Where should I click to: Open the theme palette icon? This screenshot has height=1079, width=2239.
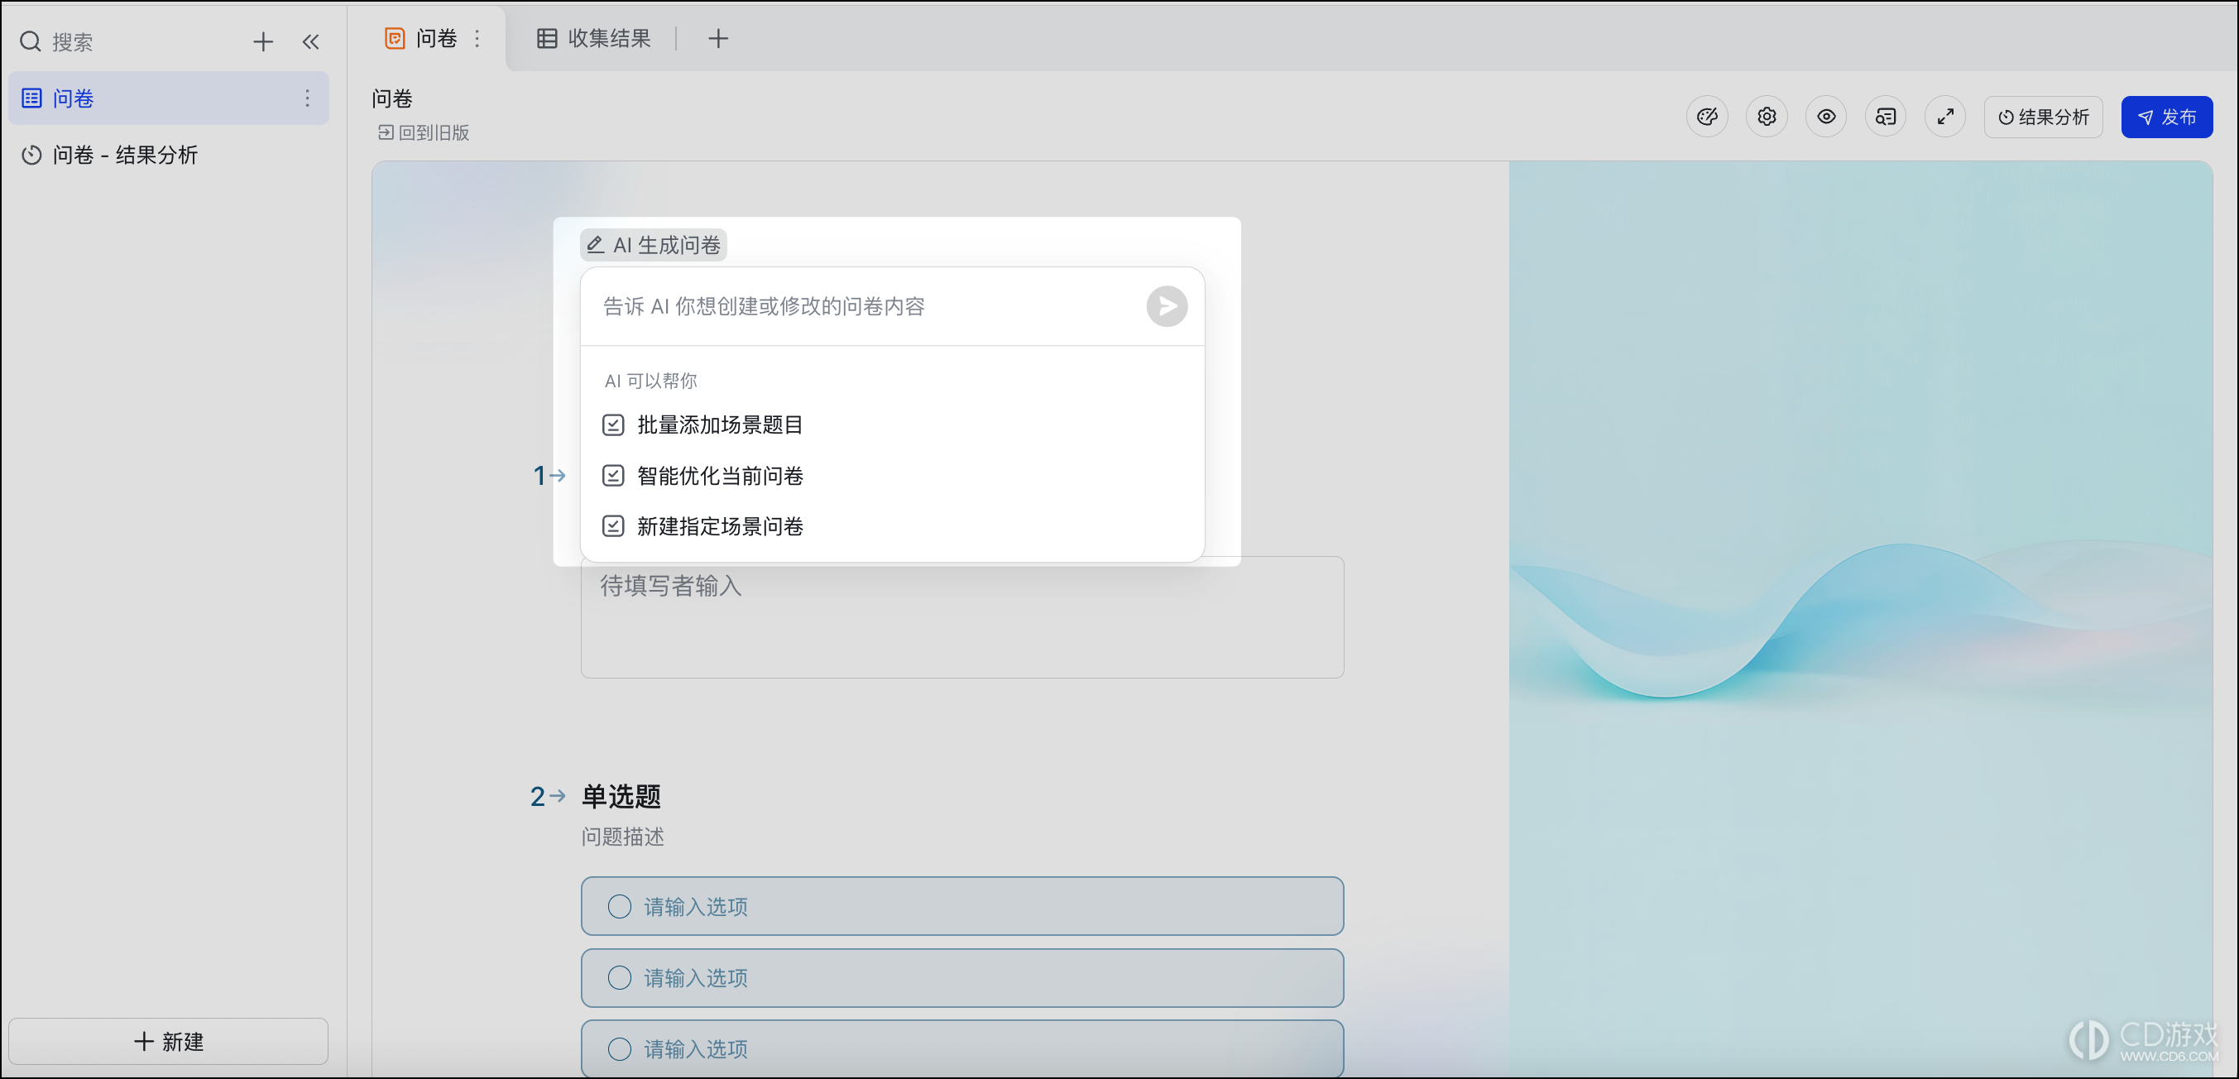(x=1706, y=117)
